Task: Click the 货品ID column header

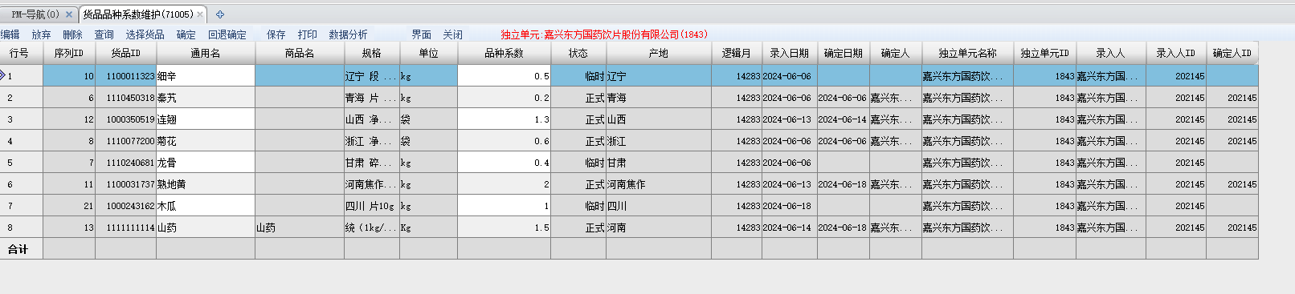Action: coord(126,53)
